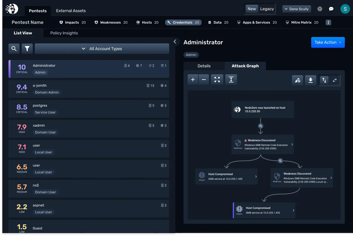The image size is (353, 236).
Task: Click magnifier on right branch arrow
Action: [x=280, y=161]
